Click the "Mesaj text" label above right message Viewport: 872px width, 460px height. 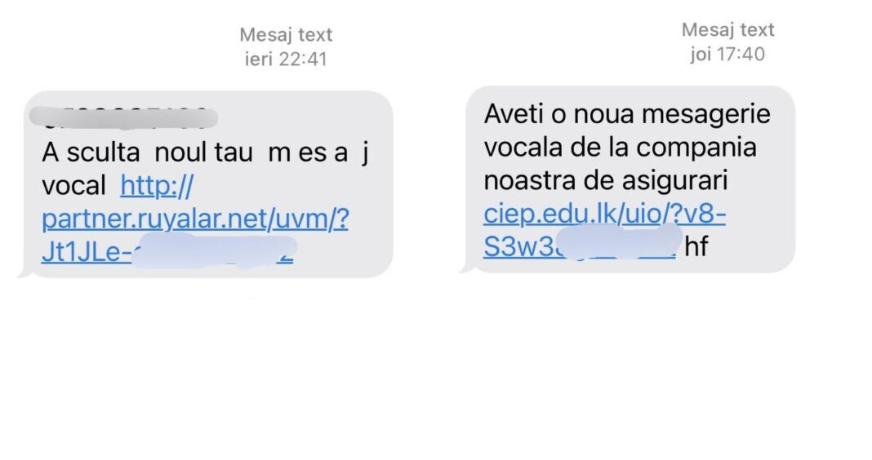pyautogui.click(x=727, y=30)
